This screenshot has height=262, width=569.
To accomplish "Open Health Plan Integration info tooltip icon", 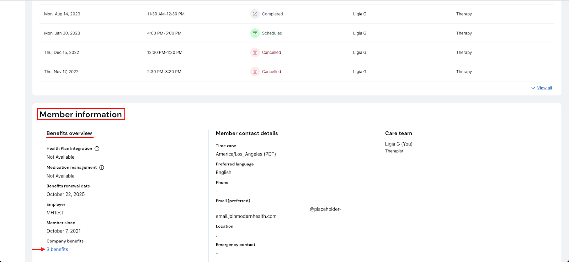I will pyautogui.click(x=97, y=149).
